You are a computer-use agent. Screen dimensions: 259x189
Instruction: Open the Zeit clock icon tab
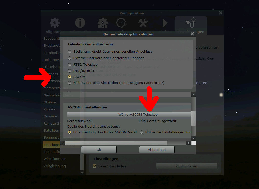121,23
